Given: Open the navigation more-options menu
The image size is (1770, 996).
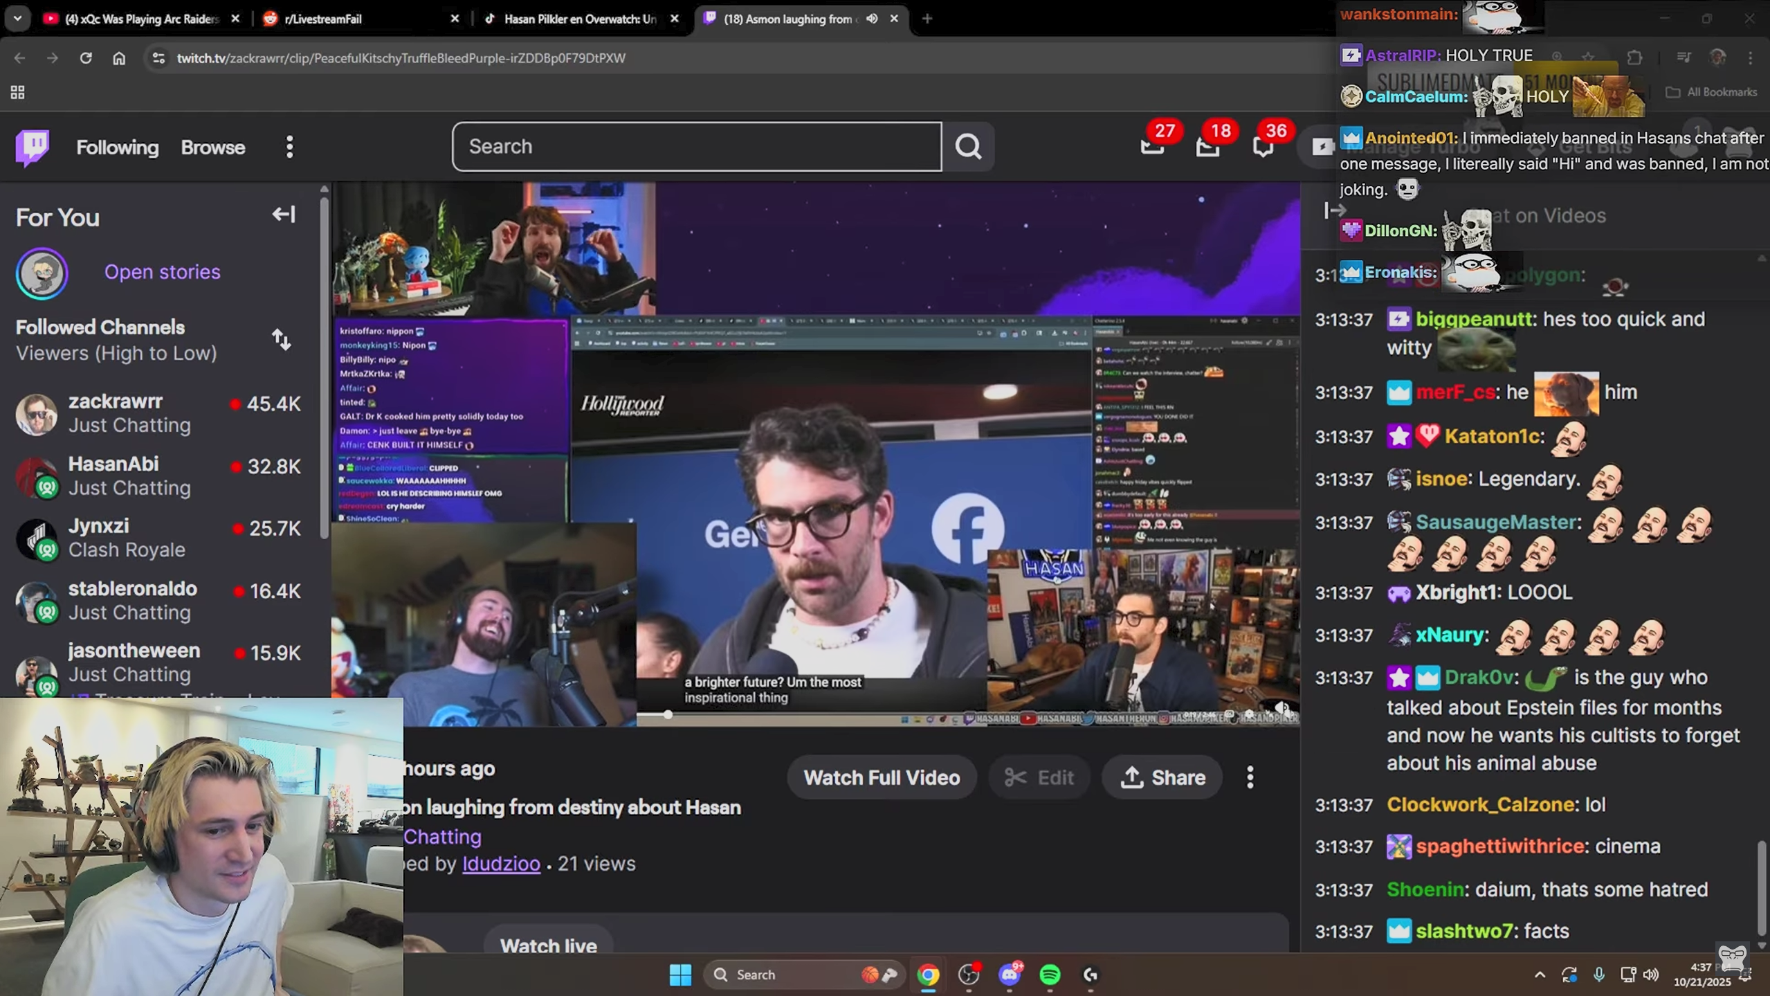Looking at the screenshot, I should pyautogui.click(x=289, y=147).
